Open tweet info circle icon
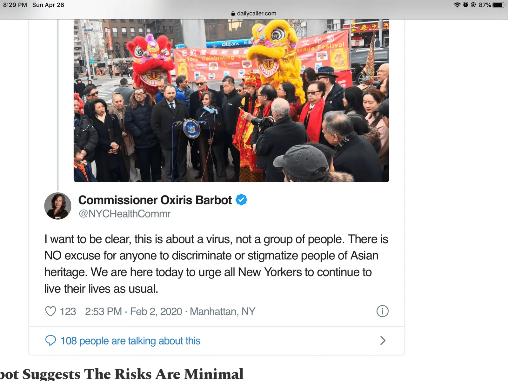This screenshot has width=508, height=381. pos(382,311)
